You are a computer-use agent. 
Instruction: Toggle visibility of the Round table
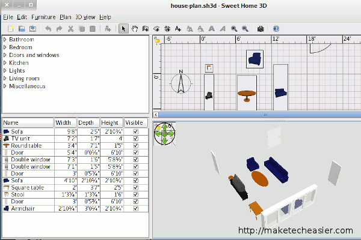coord(135,146)
